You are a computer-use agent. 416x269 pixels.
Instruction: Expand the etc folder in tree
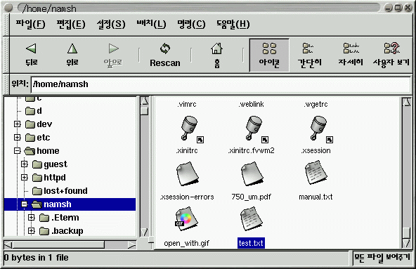coord(18,137)
